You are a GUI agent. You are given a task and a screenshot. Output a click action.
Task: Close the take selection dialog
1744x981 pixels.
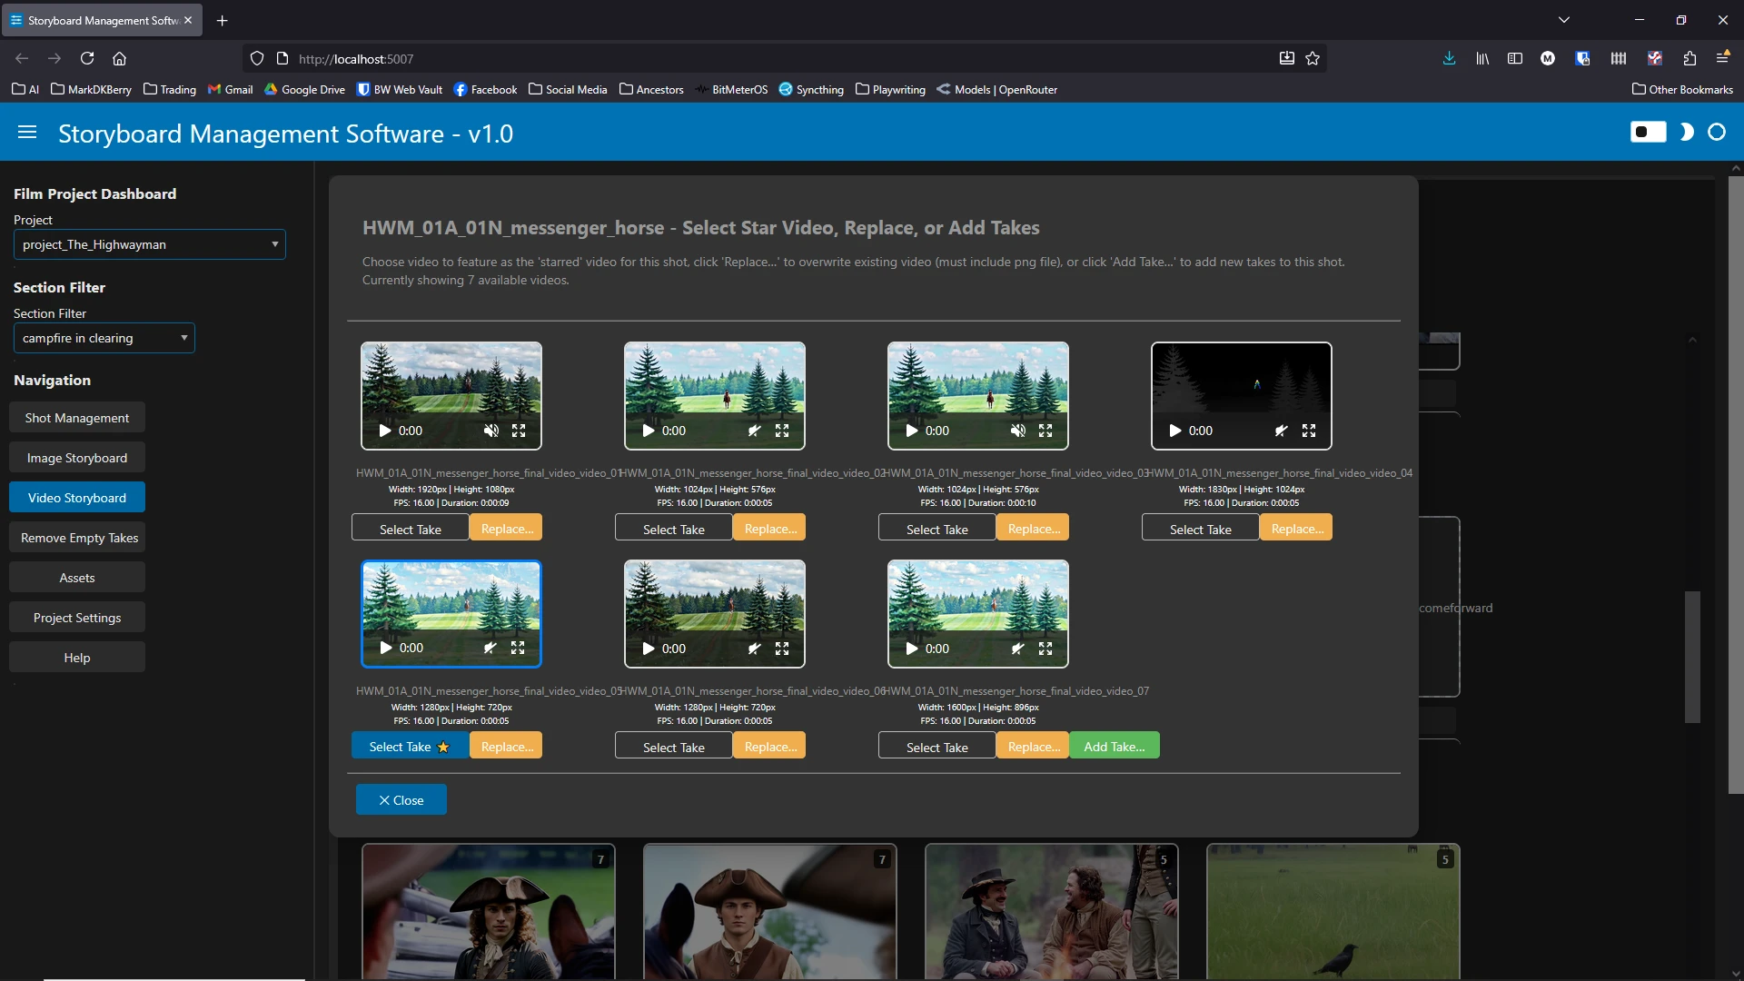pos(401,799)
